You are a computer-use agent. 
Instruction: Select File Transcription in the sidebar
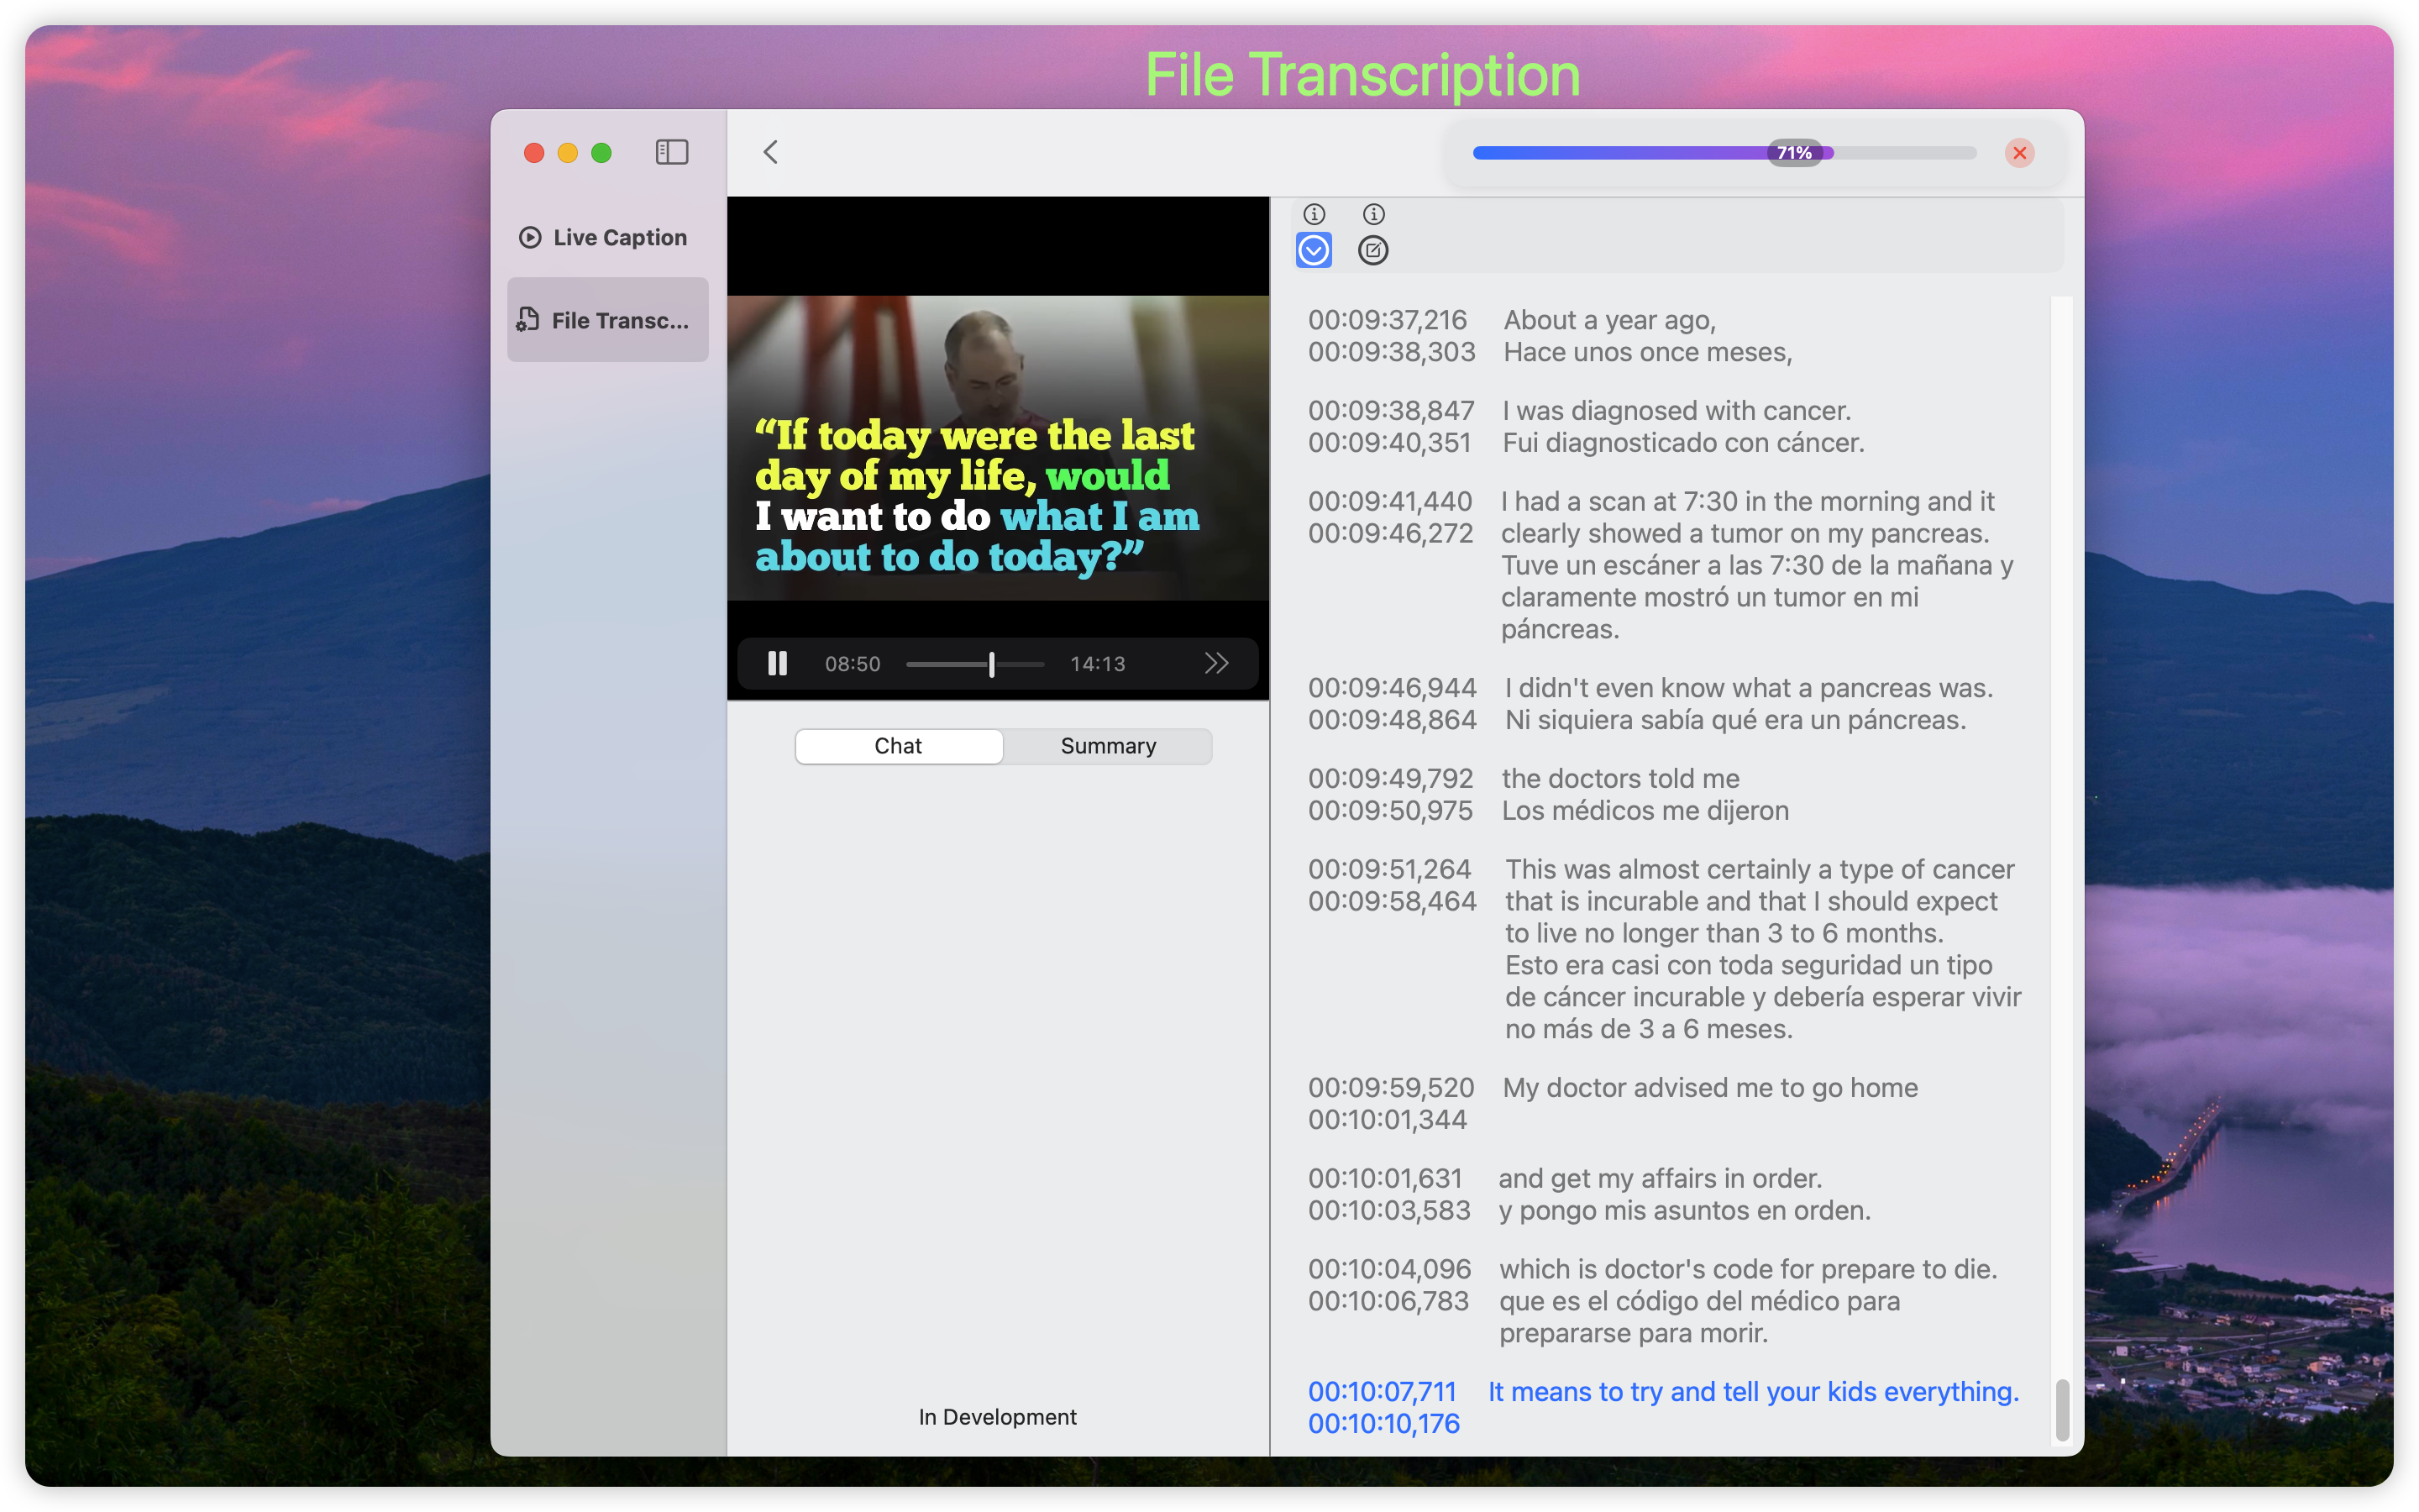tap(608, 320)
